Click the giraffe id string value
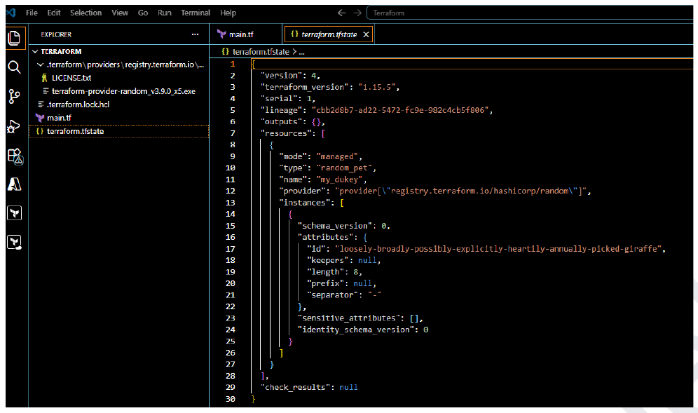Screen dimensions: 698x413 coord(498,249)
